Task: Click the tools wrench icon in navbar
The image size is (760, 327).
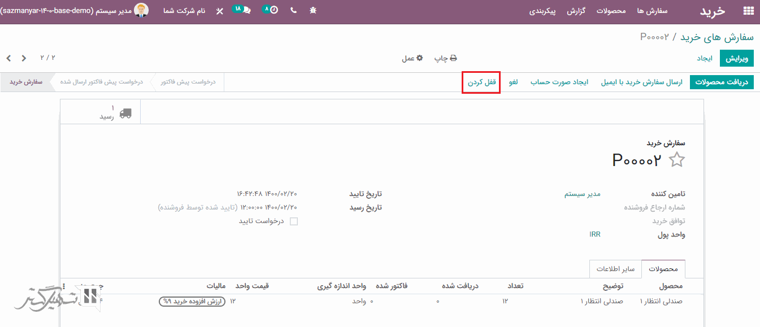Action: coord(219,11)
